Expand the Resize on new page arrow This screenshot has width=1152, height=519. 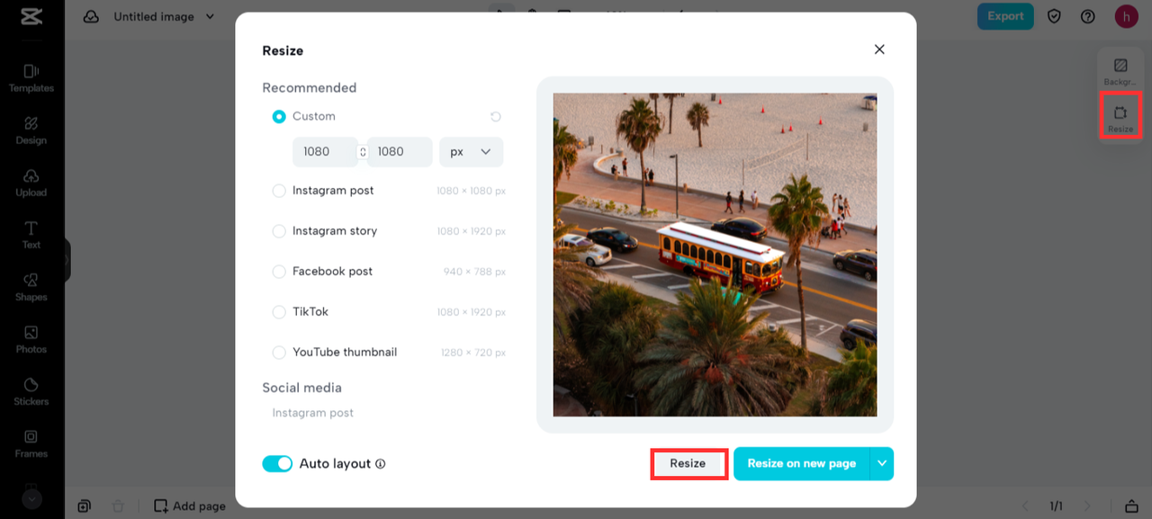pyautogui.click(x=882, y=463)
